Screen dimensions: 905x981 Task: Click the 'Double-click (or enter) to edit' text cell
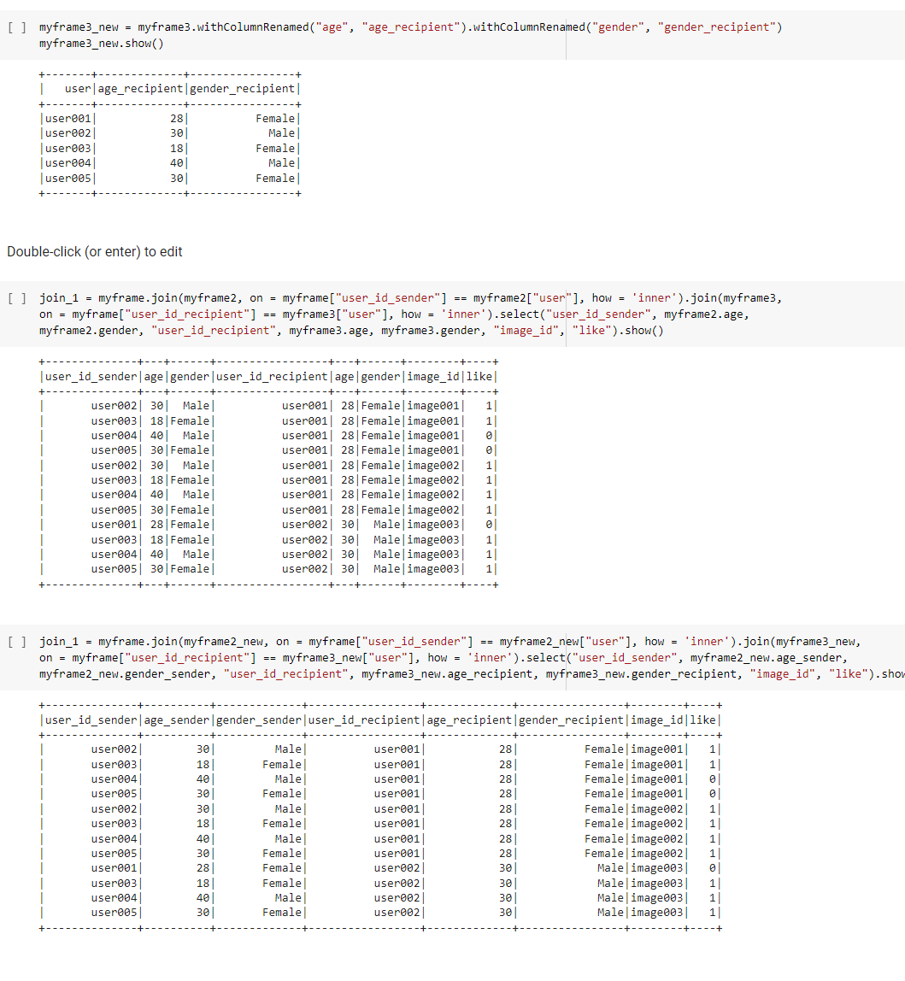point(95,251)
